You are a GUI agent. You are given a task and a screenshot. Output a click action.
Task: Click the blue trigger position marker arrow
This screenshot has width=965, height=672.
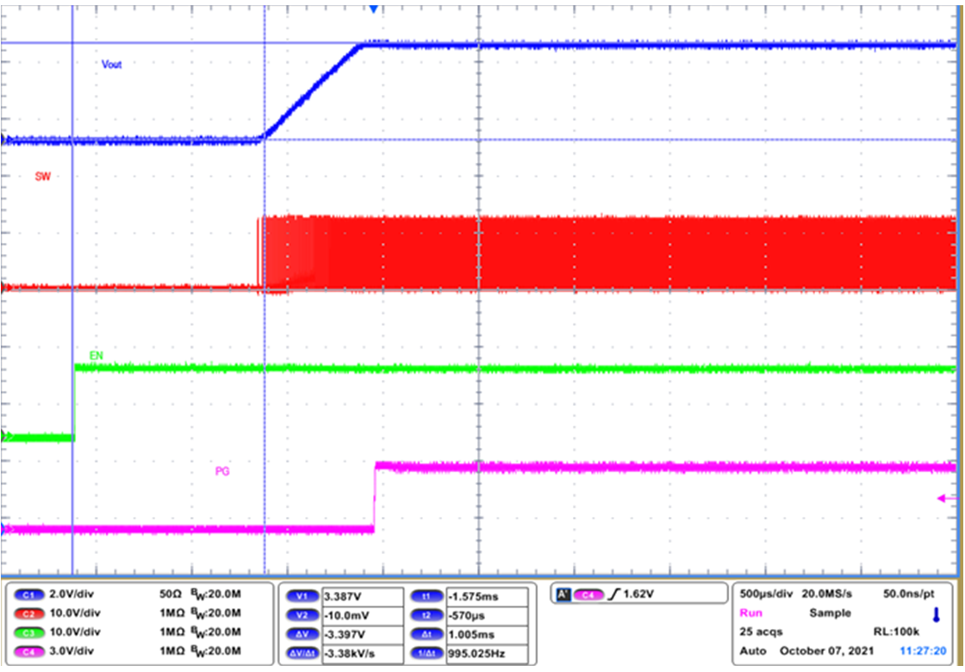[x=372, y=9]
